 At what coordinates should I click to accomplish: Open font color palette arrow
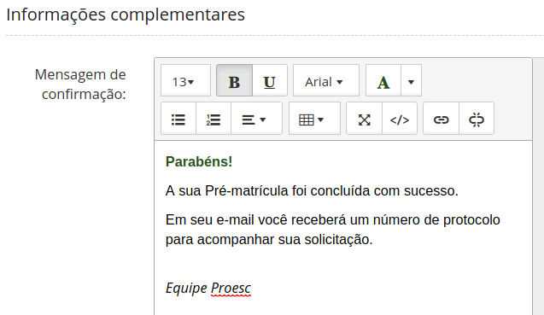tap(411, 80)
